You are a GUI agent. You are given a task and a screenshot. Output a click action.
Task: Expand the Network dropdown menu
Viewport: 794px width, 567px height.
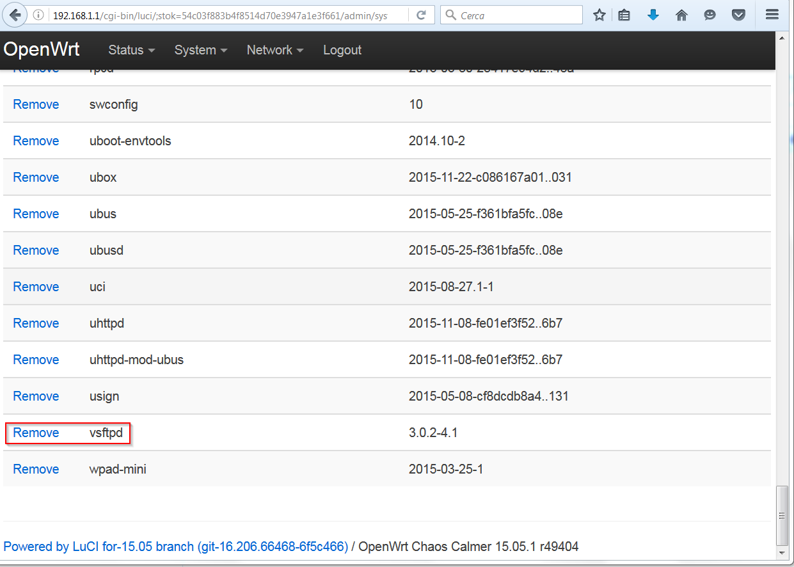[274, 50]
